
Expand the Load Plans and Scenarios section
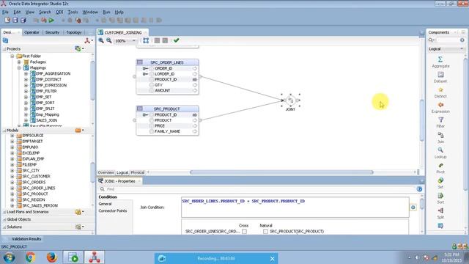4,212
